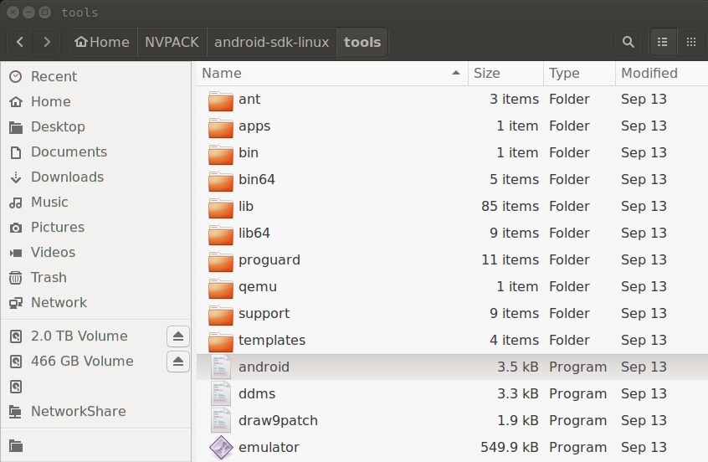This screenshot has height=462, width=708.
Task: Open Recent in the sidebar
Action: (95, 76)
